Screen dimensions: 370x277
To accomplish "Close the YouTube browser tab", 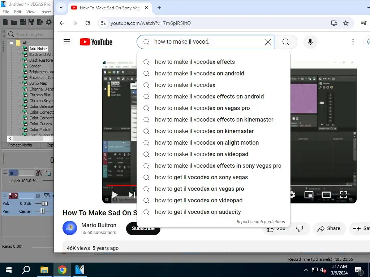I will click(x=146, y=8).
